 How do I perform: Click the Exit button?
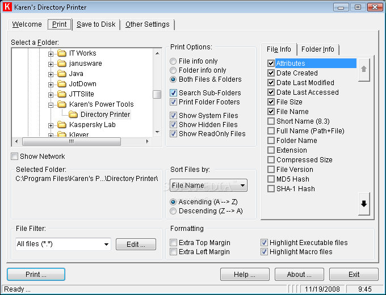(x=354, y=275)
